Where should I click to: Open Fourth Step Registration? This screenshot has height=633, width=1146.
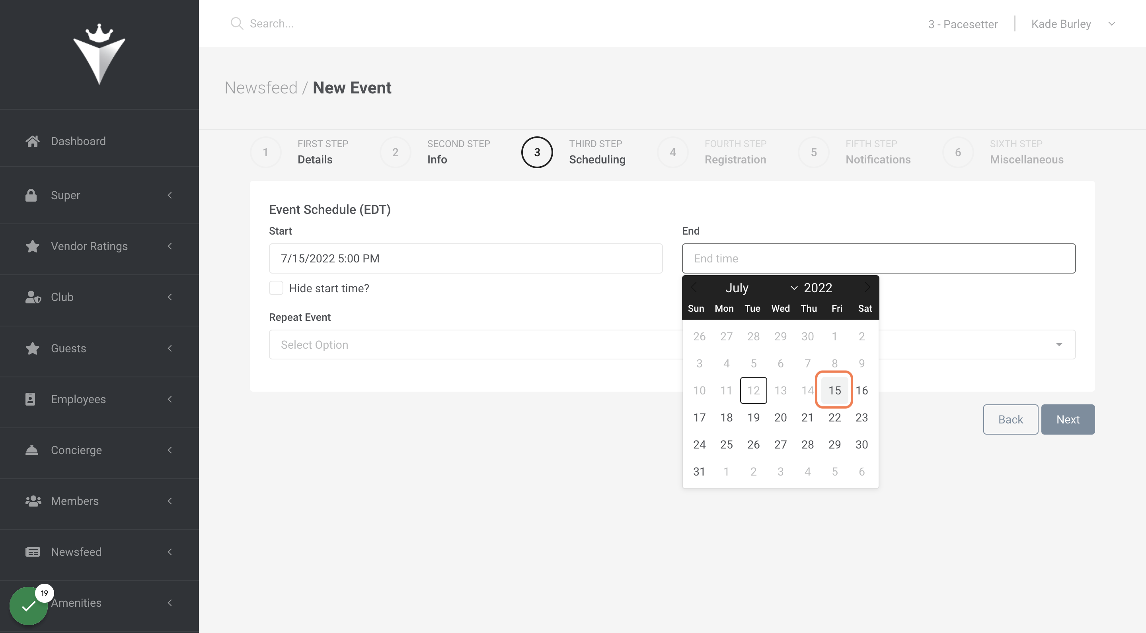712,152
